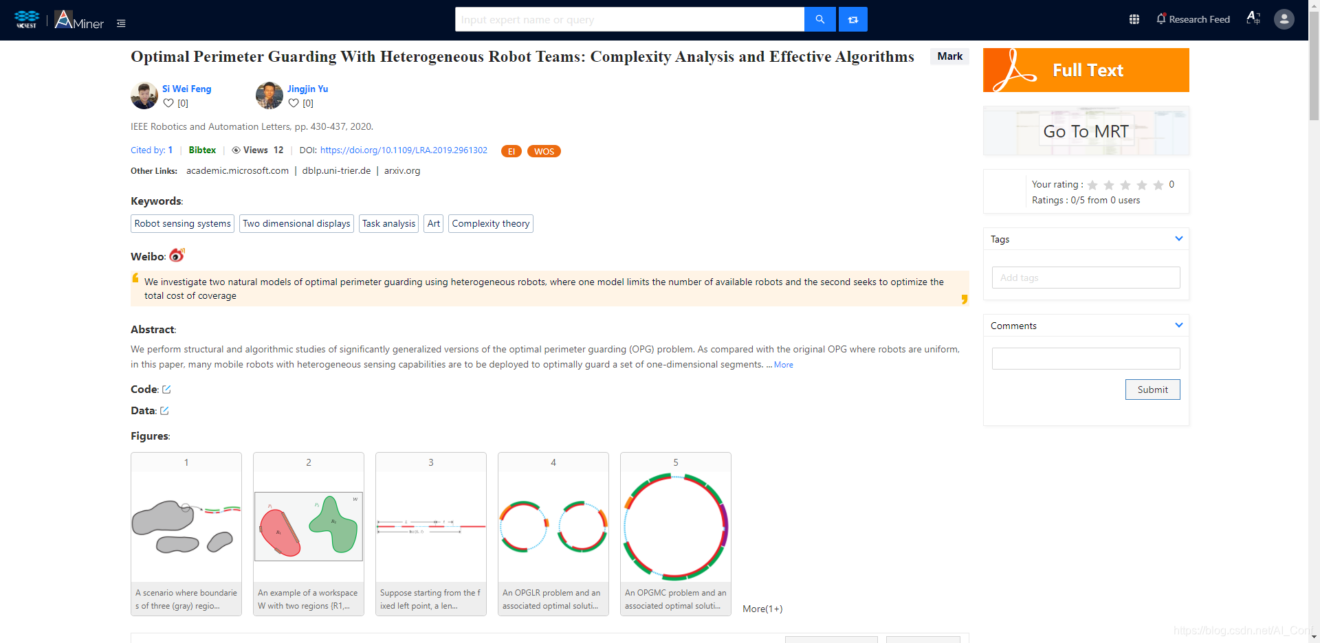Click the ICNEST logo icon
The width and height of the screenshot is (1320, 643).
point(27,19)
